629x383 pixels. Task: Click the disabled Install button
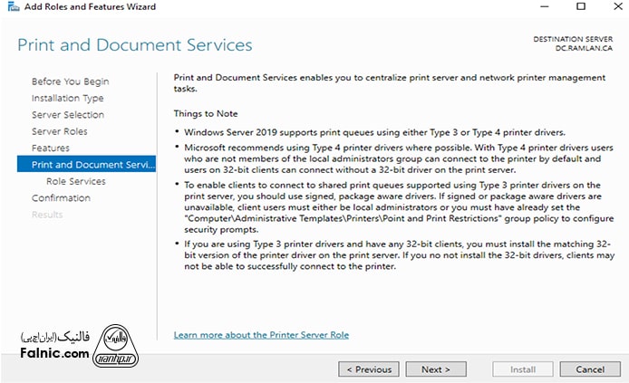523,369
